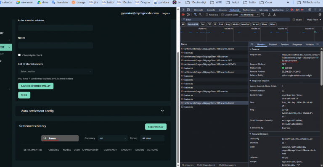The height and width of the screenshot is (167, 323).
Task: Stop recording the network log
Action: tap(183, 15)
